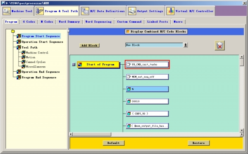Click the Add Block button
Image resolution: width=248 pixels, height=154 pixels.
(89, 45)
